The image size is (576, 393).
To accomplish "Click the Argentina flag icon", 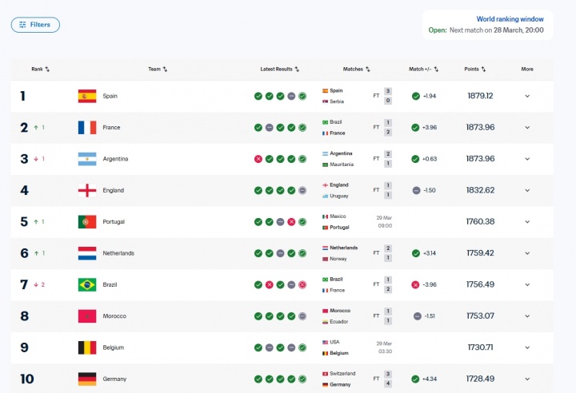I will coord(87,159).
